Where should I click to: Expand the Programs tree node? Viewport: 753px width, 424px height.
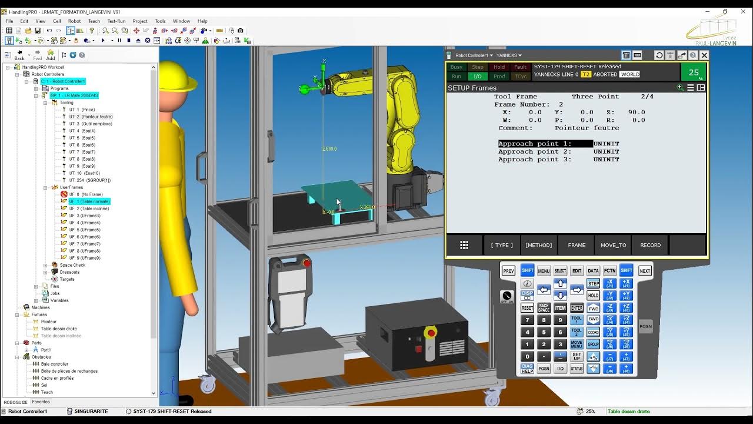click(x=36, y=88)
